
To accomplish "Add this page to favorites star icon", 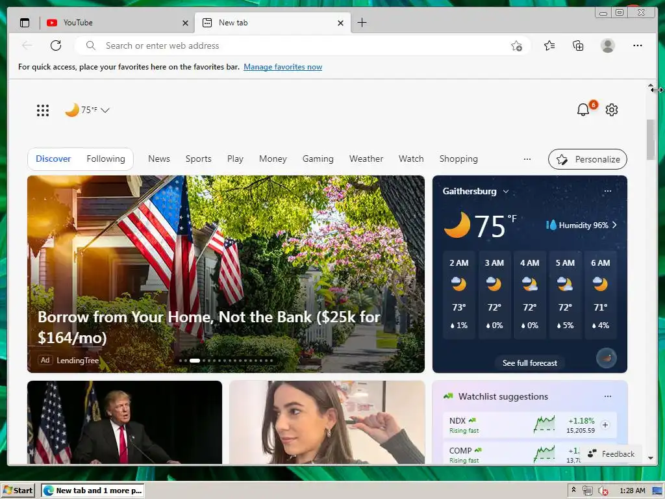I will [x=516, y=46].
